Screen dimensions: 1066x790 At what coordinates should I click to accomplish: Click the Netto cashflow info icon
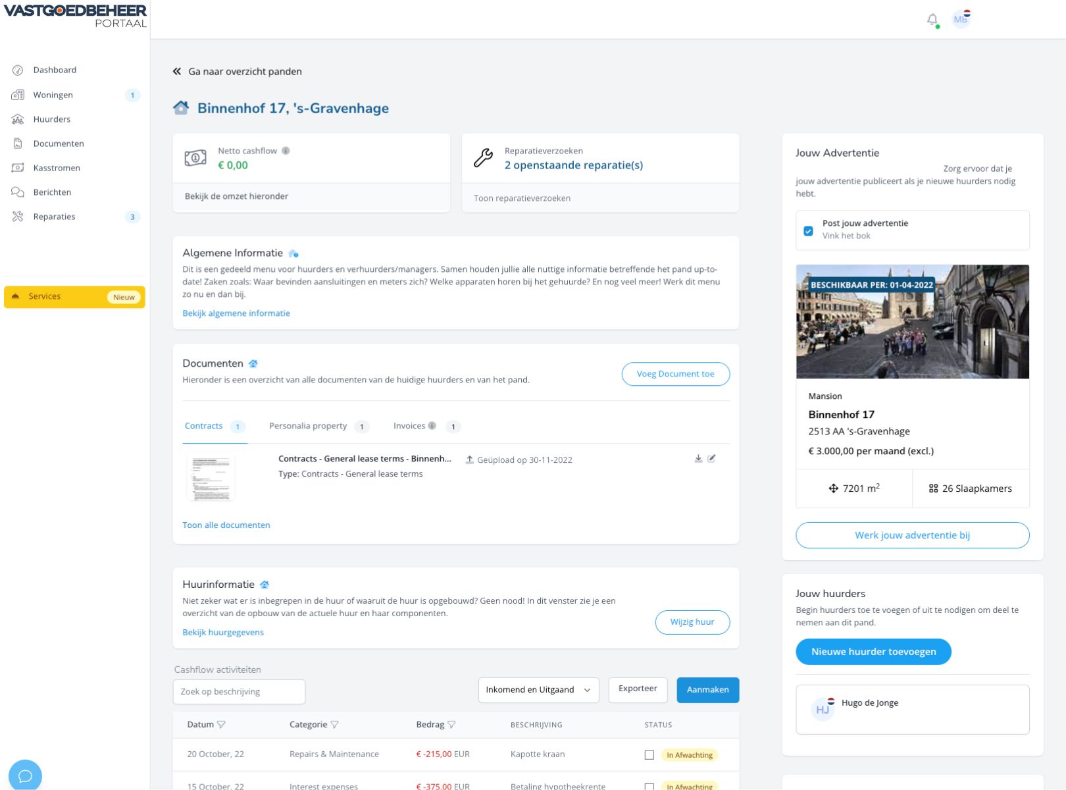[x=286, y=151]
